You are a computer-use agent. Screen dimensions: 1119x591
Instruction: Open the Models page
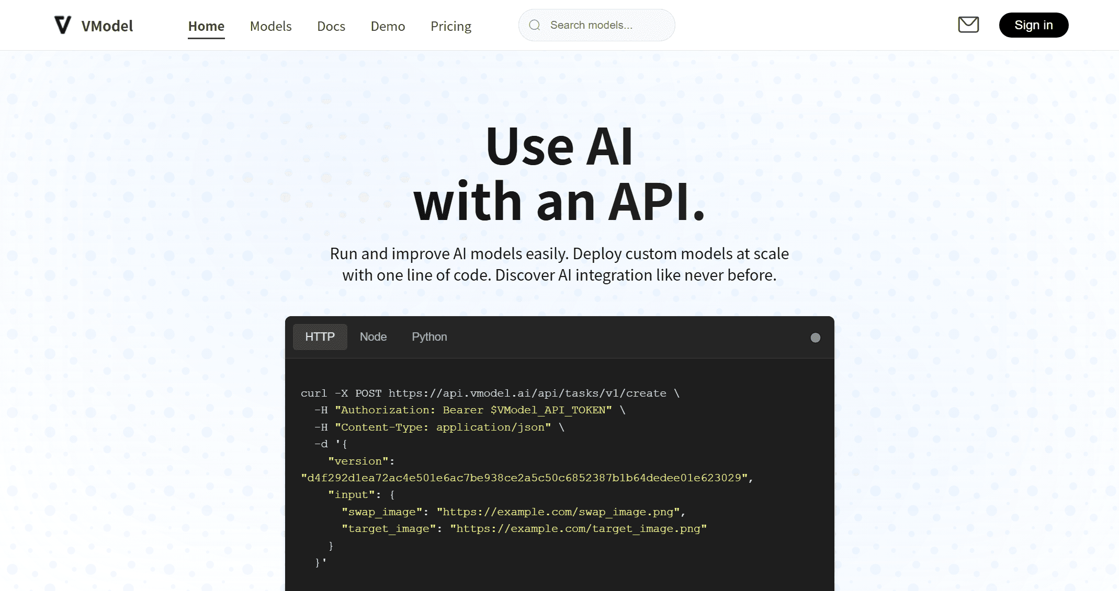270,26
